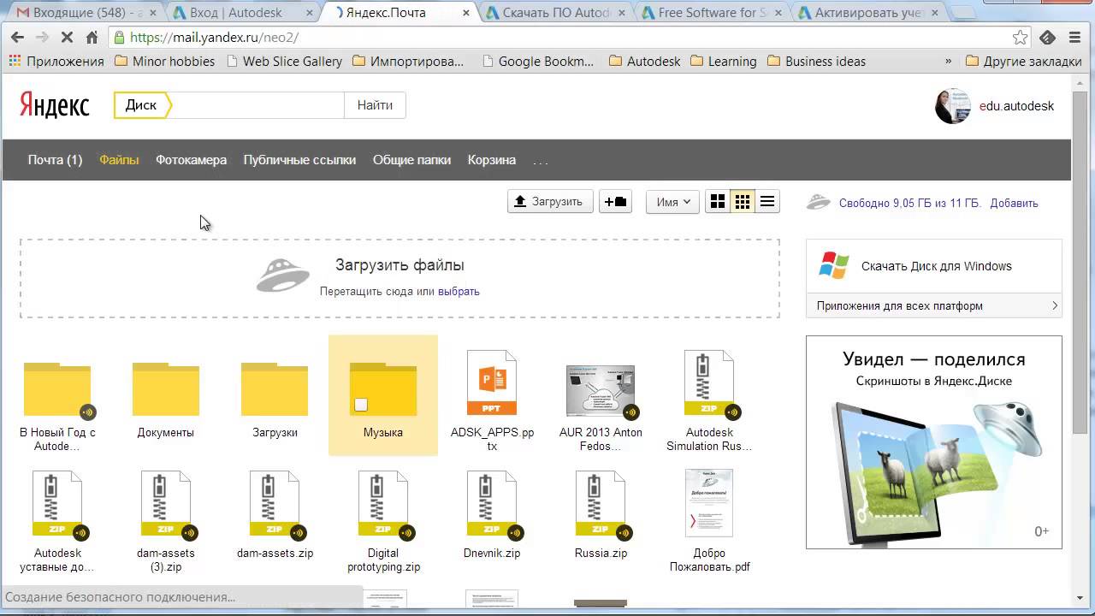Open the Документы folder icon
The width and height of the screenshot is (1095, 616).
pos(166,390)
